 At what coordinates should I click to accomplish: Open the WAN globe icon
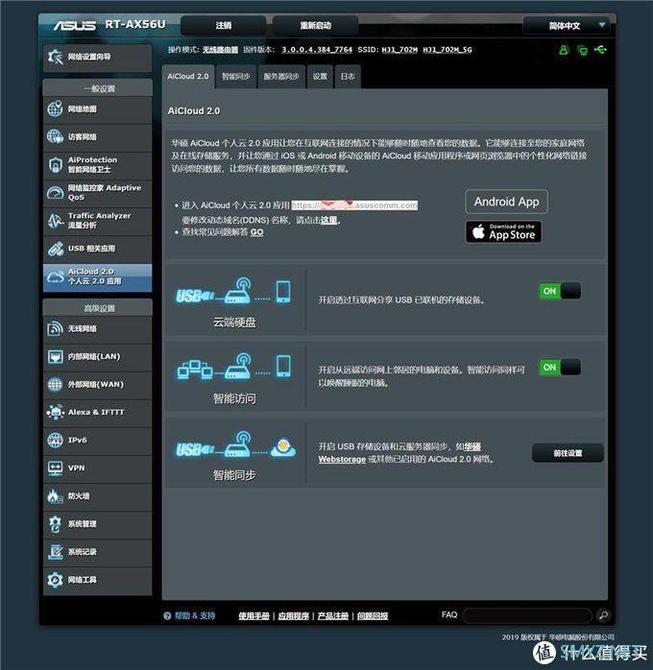pos(55,384)
